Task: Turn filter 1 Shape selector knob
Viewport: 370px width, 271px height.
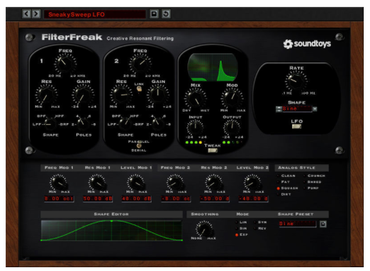Action: coord(50,124)
